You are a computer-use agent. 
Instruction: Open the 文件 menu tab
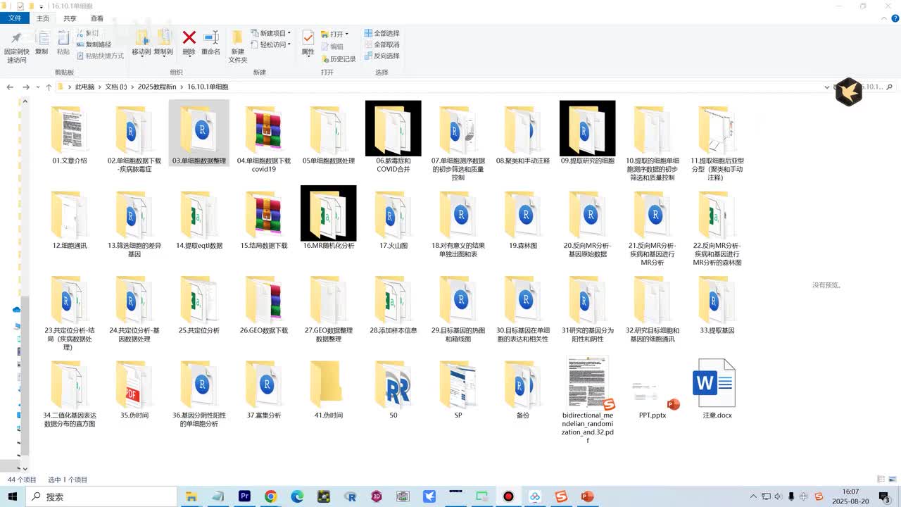15,18
